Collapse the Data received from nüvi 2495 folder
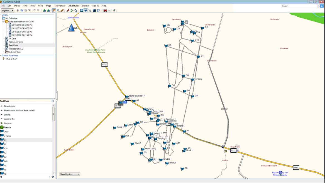Screen dimensions: 325x183 click(3, 21)
